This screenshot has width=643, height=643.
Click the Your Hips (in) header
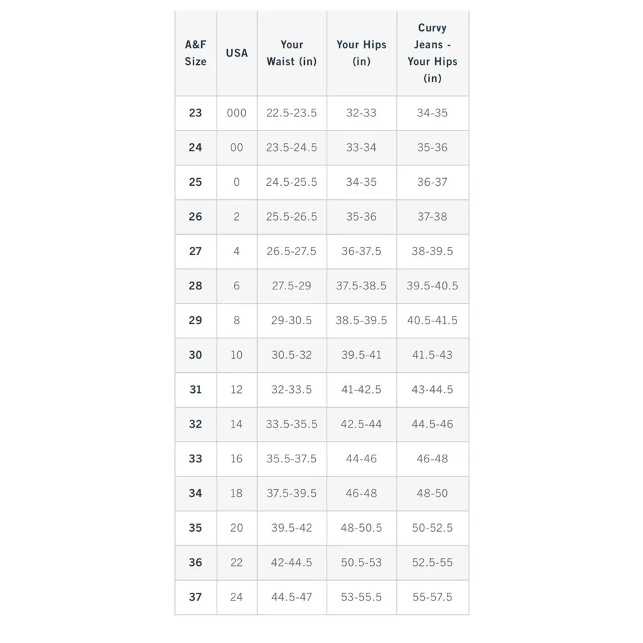361,53
